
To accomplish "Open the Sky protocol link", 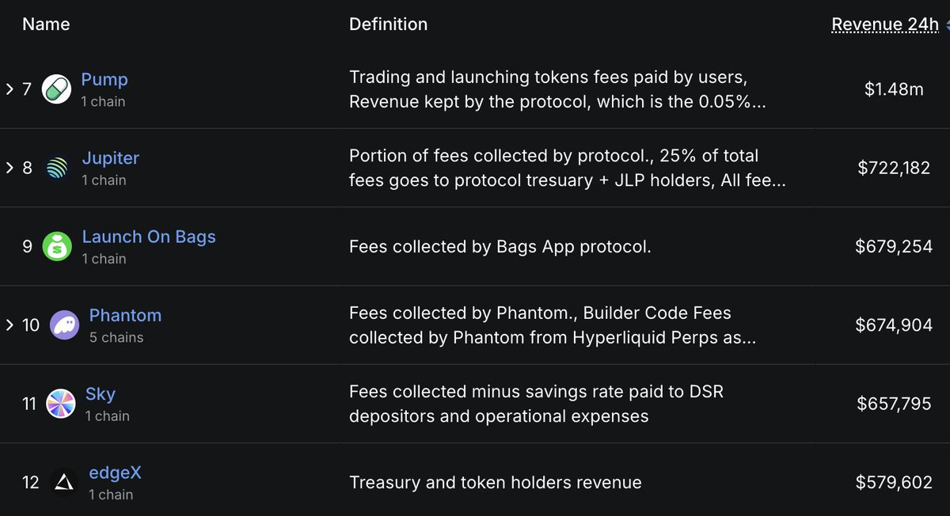I will point(101,394).
